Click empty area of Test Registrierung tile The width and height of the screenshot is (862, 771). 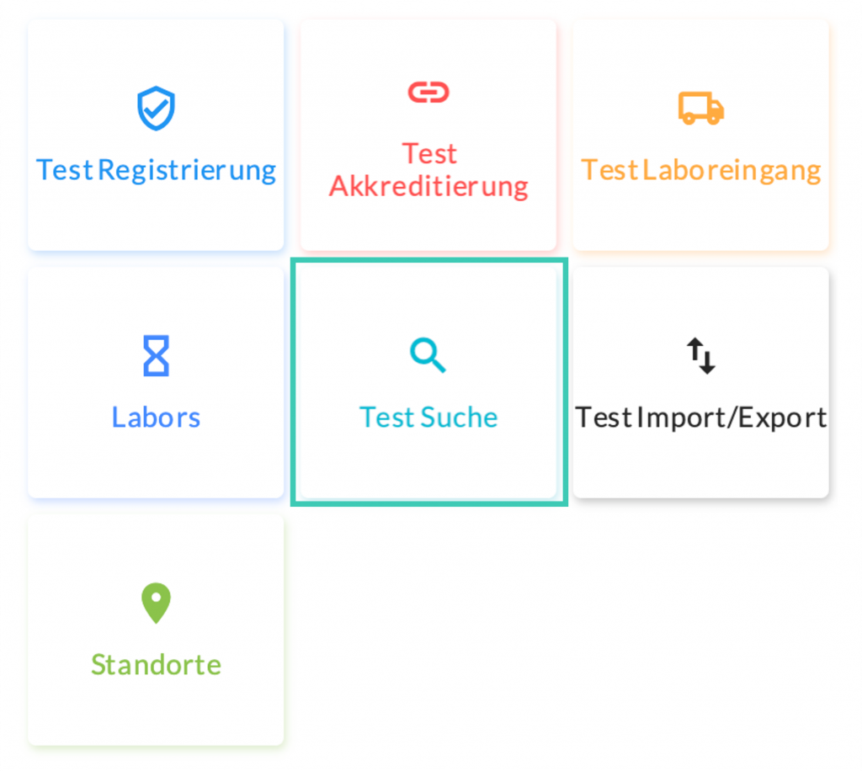coord(156,221)
